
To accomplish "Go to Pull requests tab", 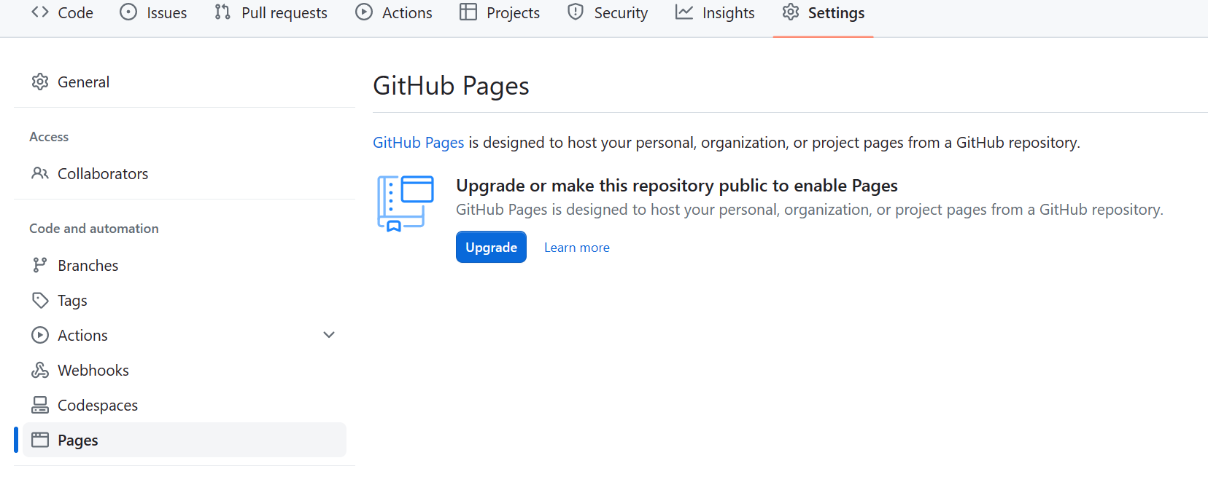I will point(271,13).
